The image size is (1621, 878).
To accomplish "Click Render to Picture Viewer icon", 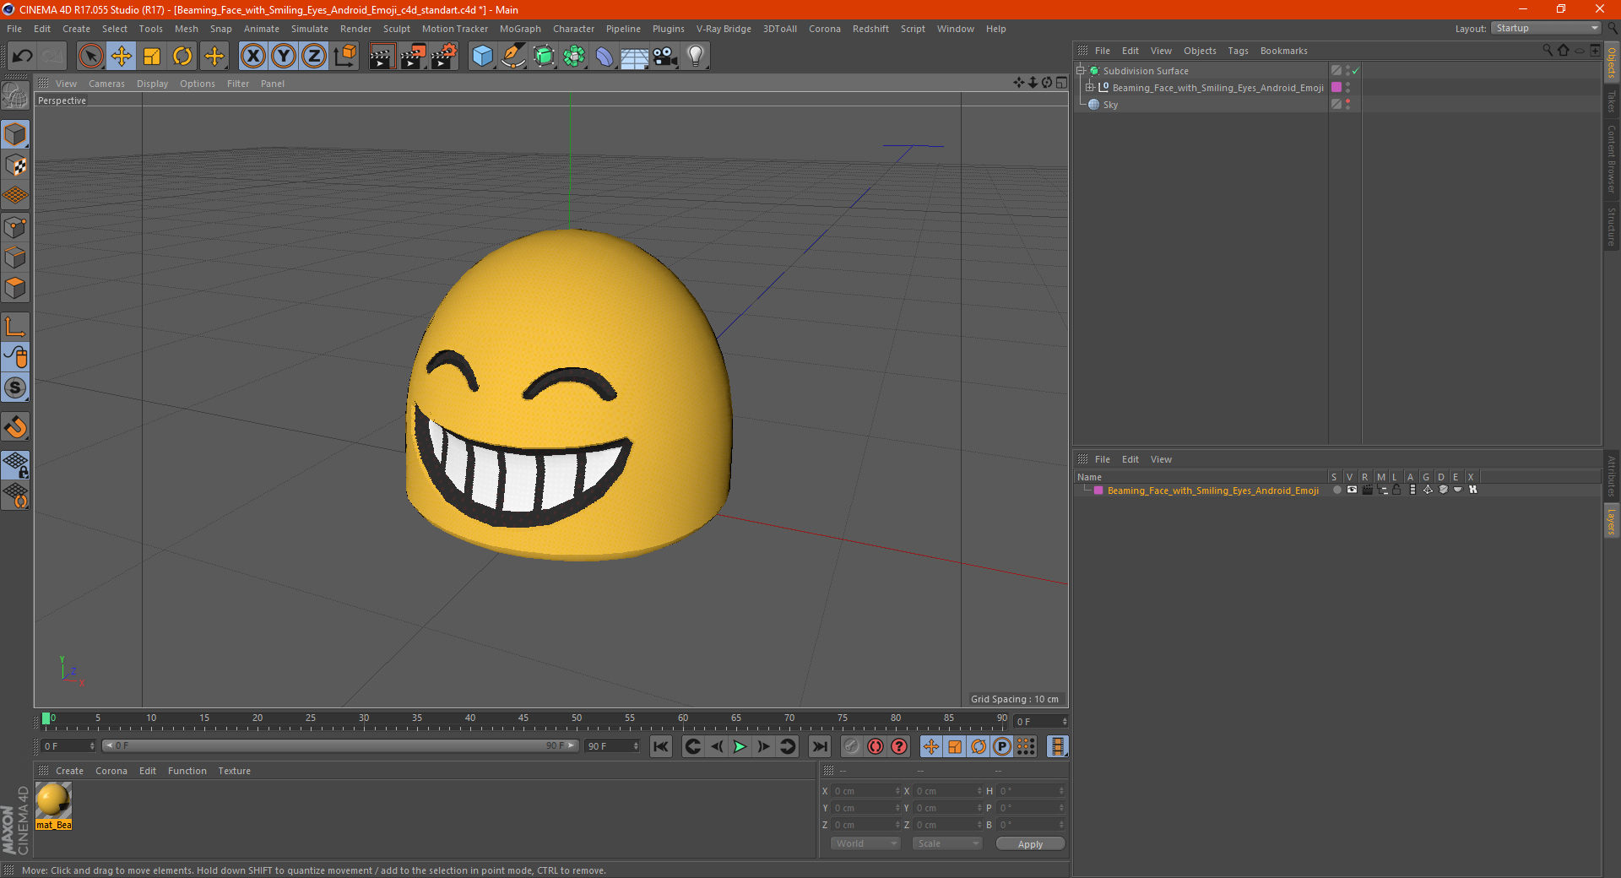I will [413, 57].
